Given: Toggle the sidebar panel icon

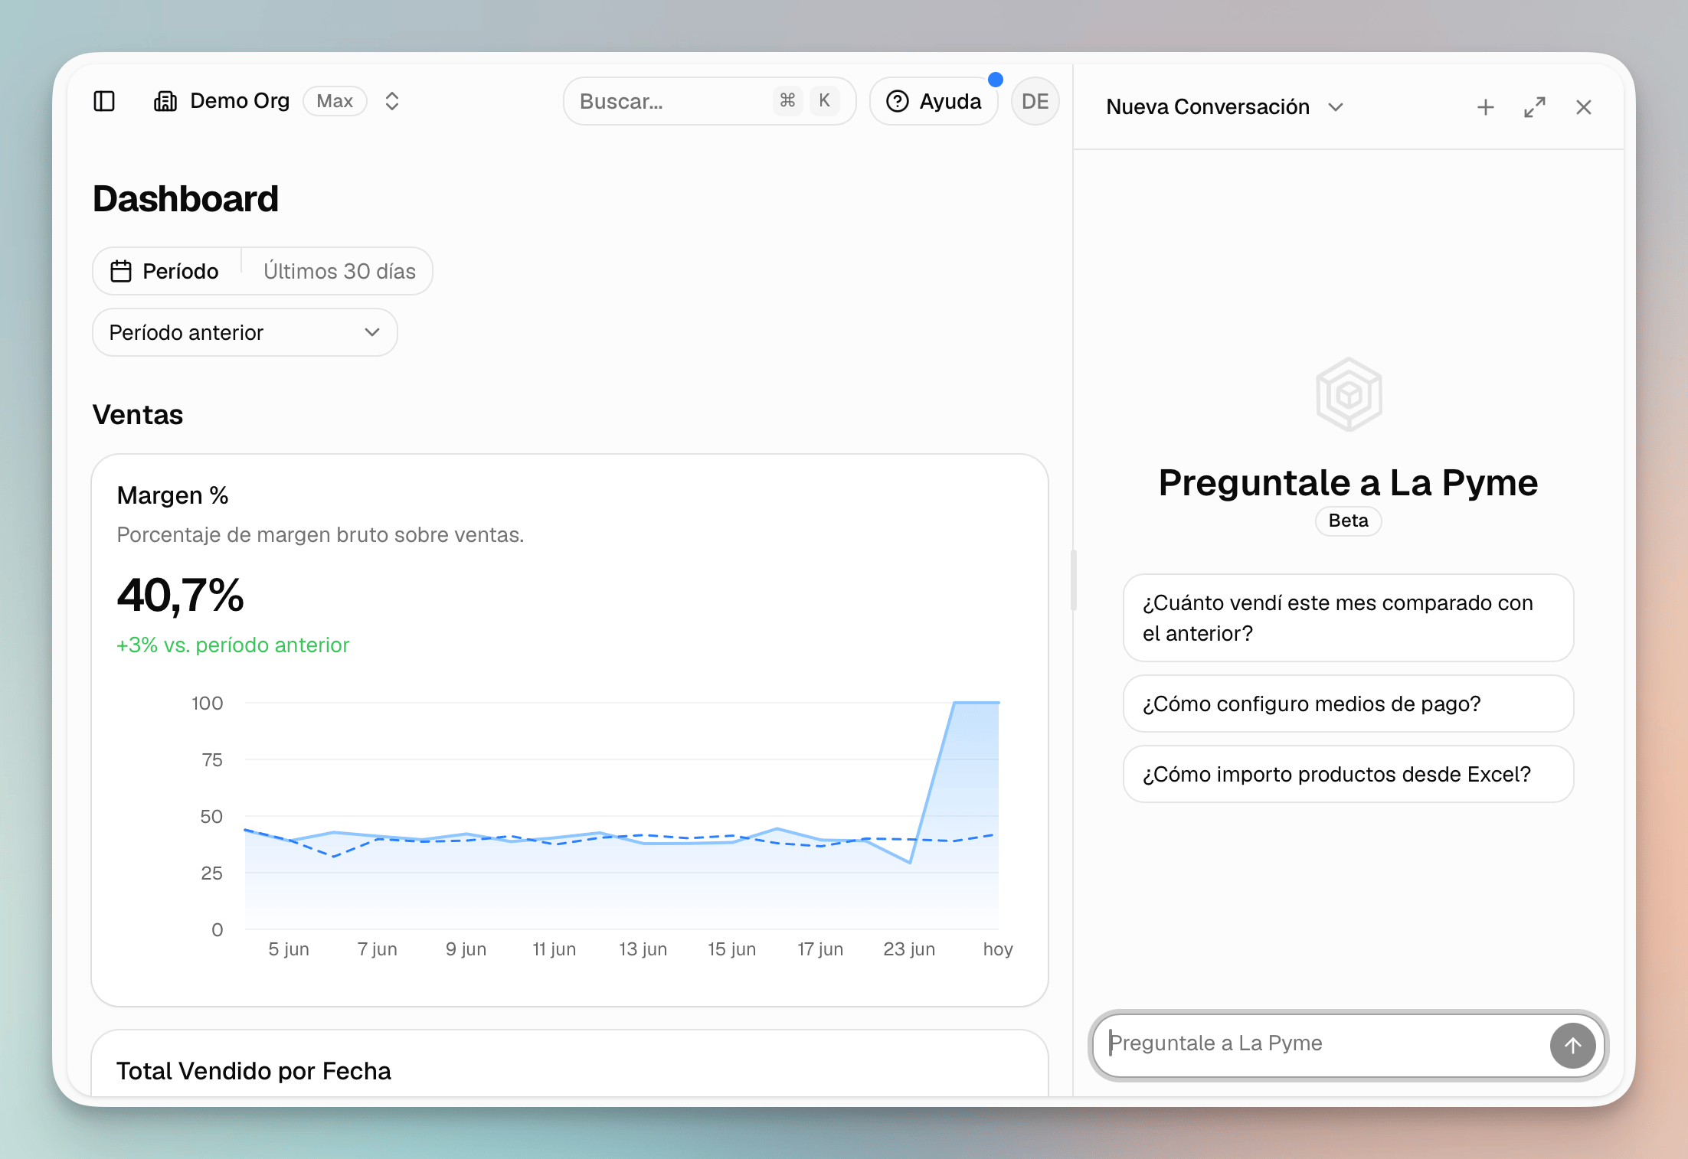Looking at the screenshot, I should point(104,101).
